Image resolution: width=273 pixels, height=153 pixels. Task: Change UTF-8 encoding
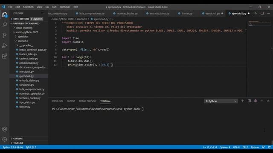pos(236,147)
